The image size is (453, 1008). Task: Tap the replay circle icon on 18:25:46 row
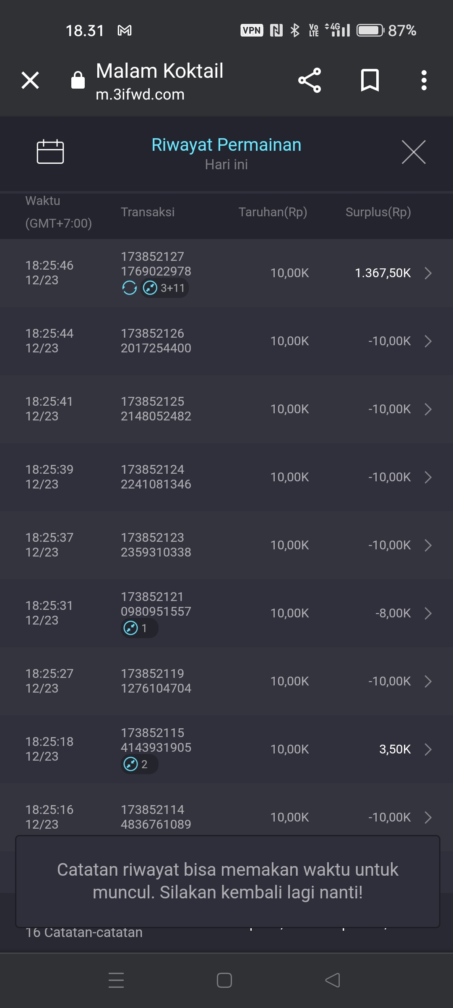pos(129,288)
